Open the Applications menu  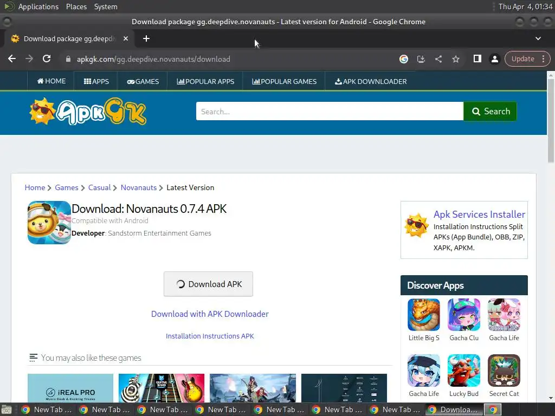(38, 6)
